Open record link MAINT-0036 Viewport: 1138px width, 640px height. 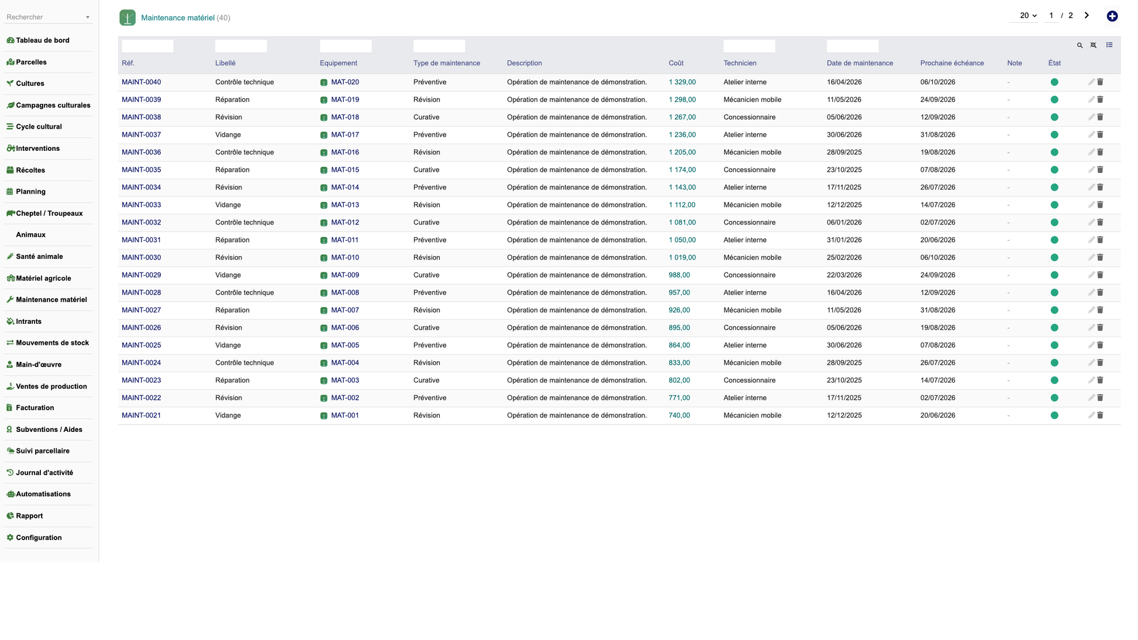coord(141,153)
